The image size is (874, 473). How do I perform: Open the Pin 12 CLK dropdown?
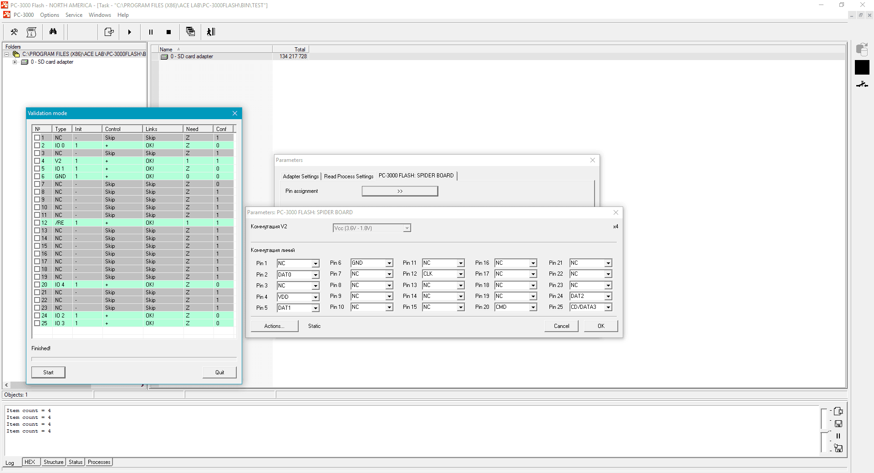pyautogui.click(x=461, y=274)
